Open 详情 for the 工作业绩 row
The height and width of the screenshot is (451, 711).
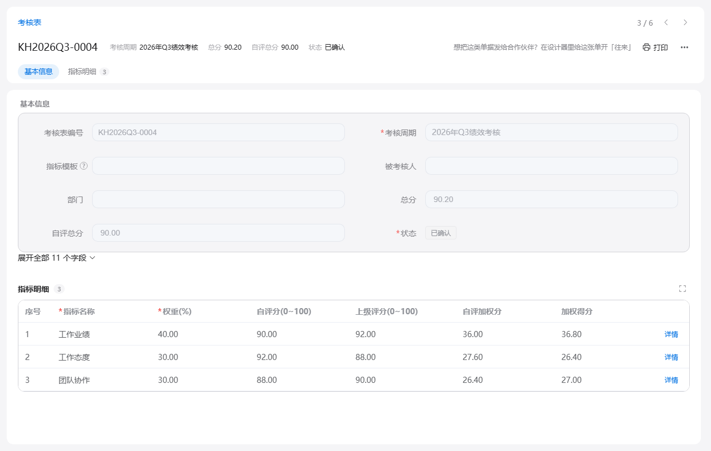tap(671, 334)
